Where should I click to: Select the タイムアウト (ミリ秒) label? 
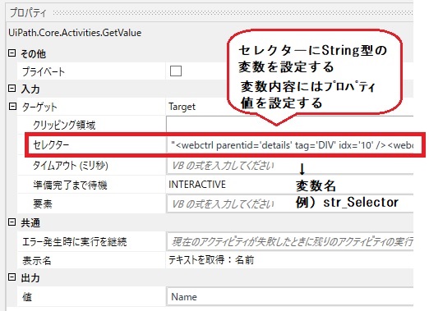(71, 166)
